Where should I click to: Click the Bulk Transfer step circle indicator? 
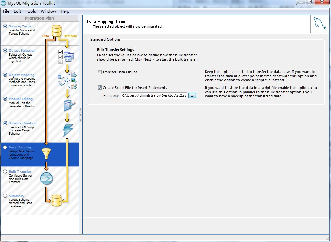click(x=5, y=172)
